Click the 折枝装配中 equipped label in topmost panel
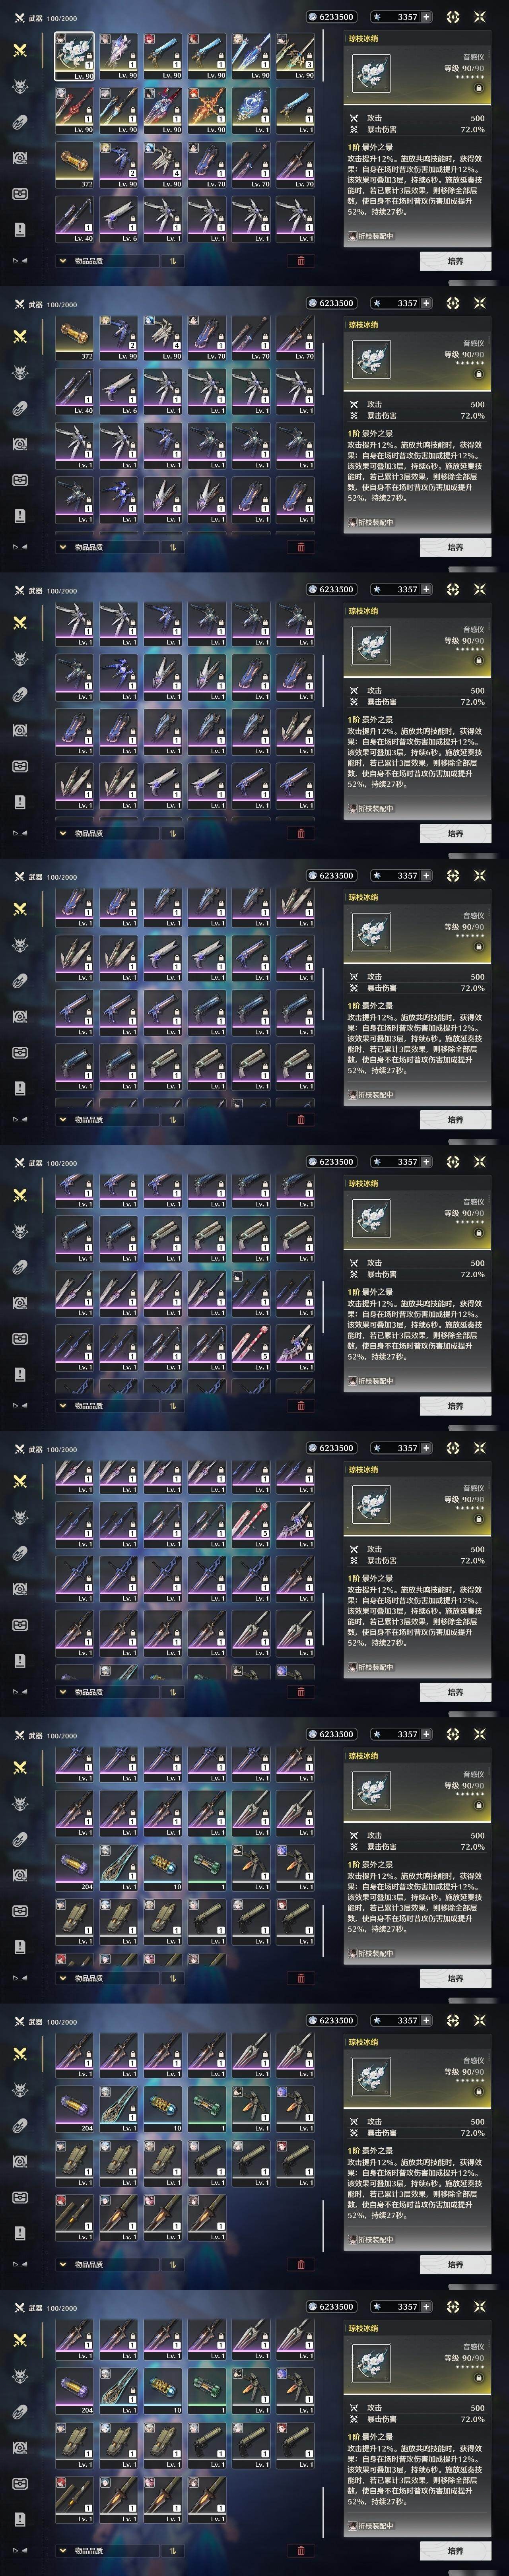Image resolution: width=509 pixels, height=2576 pixels. point(371,236)
